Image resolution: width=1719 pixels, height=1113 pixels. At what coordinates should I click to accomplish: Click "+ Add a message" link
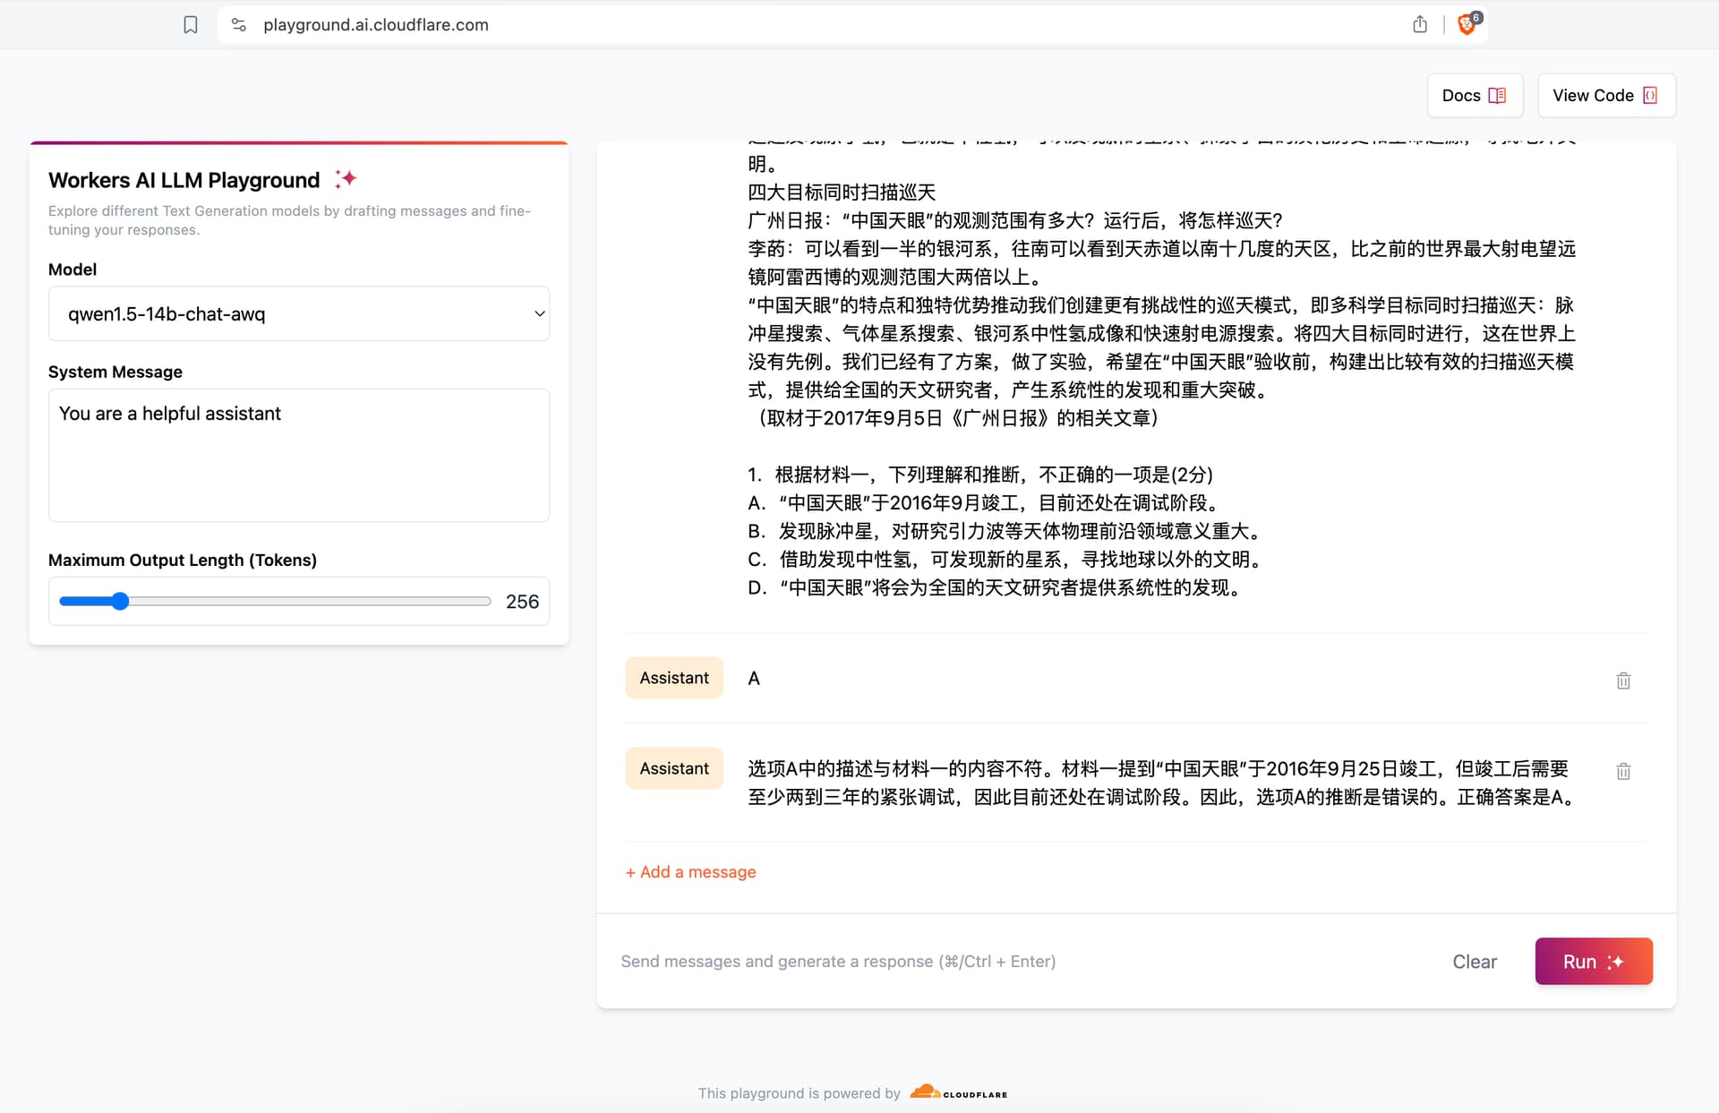(690, 872)
